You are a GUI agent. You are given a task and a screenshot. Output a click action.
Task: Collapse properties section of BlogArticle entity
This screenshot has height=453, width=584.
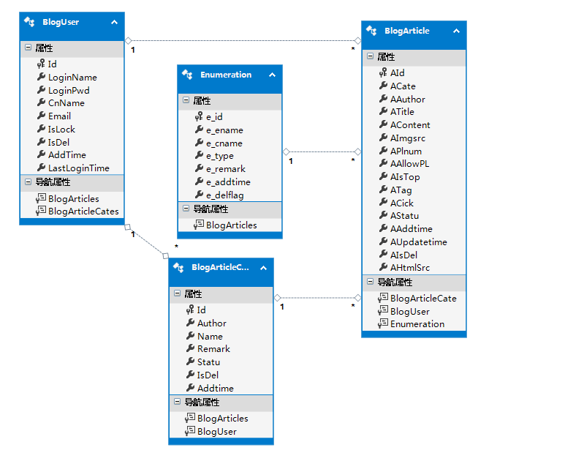point(371,57)
